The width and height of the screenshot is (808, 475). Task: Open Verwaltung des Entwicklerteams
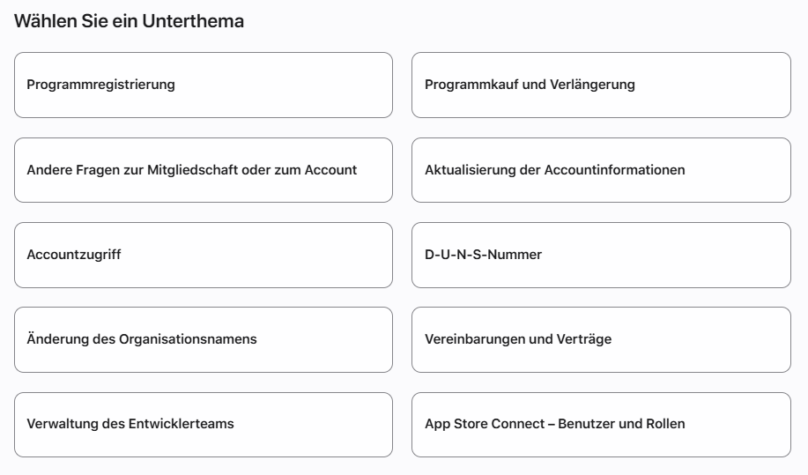pos(204,425)
